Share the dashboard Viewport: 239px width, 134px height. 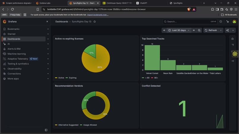click(227, 30)
